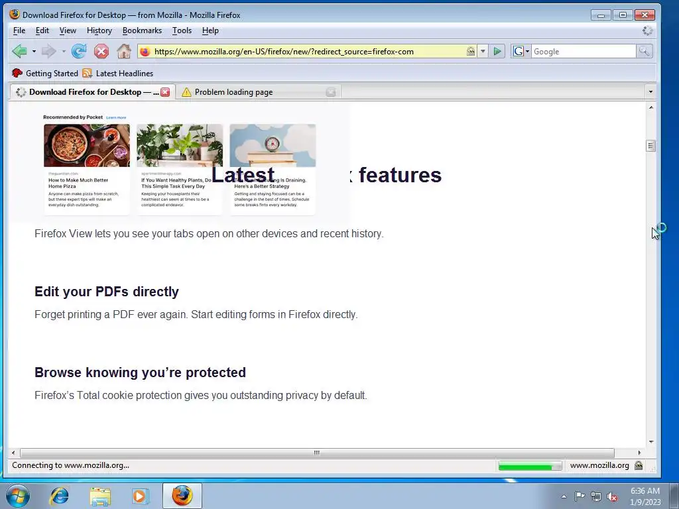The height and width of the screenshot is (509, 679).
Task: Click the Firefox taskbar button
Action: [x=182, y=496]
